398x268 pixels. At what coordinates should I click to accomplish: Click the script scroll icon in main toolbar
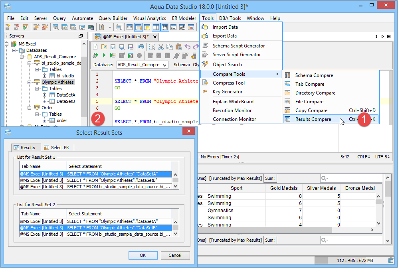(119, 27)
